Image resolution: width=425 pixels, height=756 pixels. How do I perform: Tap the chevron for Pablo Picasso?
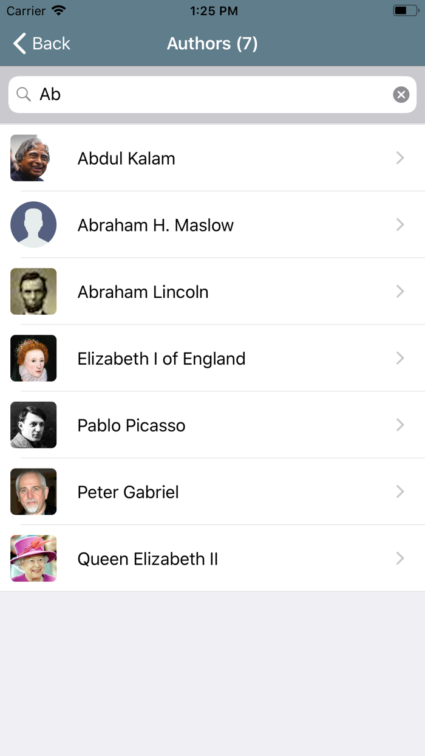click(x=399, y=425)
